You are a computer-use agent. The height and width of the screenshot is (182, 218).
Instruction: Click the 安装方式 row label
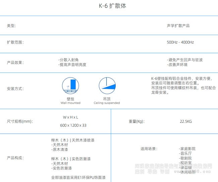pyautogui.click(x=15, y=89)
